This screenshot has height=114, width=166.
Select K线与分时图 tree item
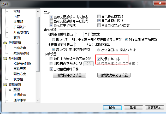[22, 64]
